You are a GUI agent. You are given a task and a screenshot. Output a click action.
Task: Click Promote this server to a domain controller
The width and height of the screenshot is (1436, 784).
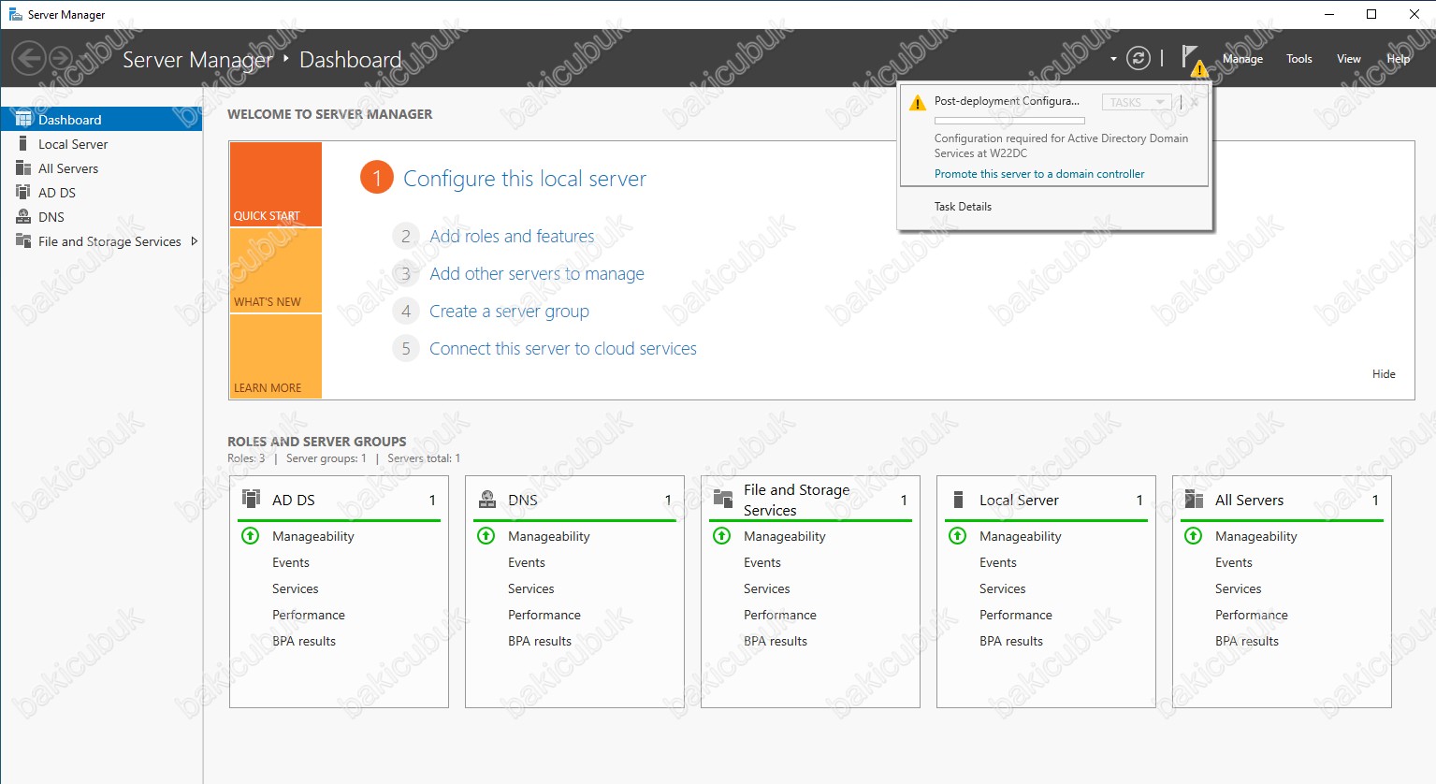(1039, 174)
